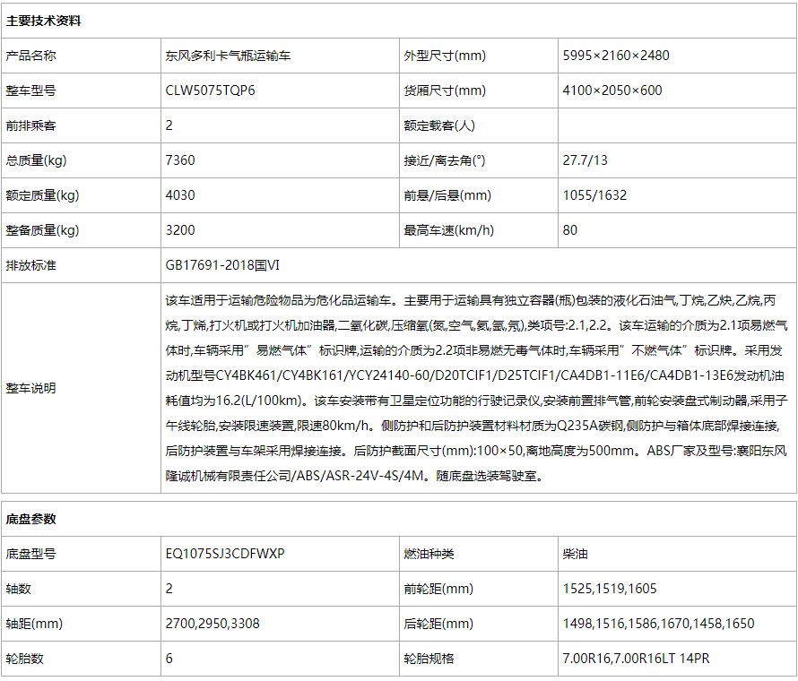Click the curb mass value 3200
This screenshot has height=681, width=798.
[x=180, y=230]
